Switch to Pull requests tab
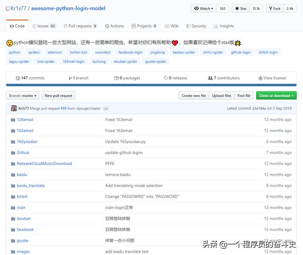 point(80,26)
